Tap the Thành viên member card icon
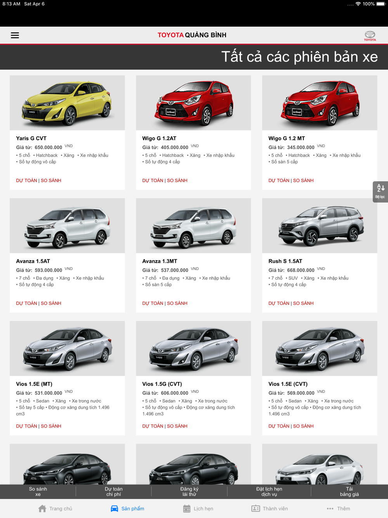Screen dimensions: 388x518 [x=256, y=509]
